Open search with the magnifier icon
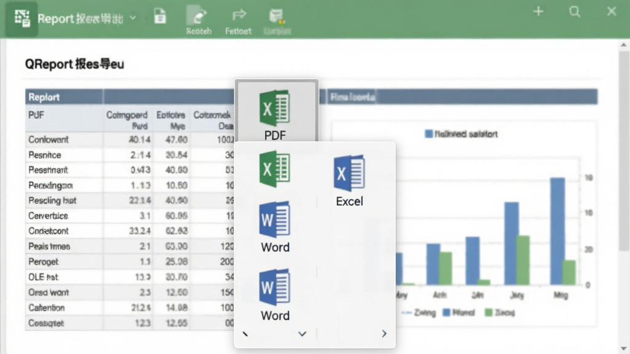Viewport: 630px width, 354px height. [x=575, y=12]
